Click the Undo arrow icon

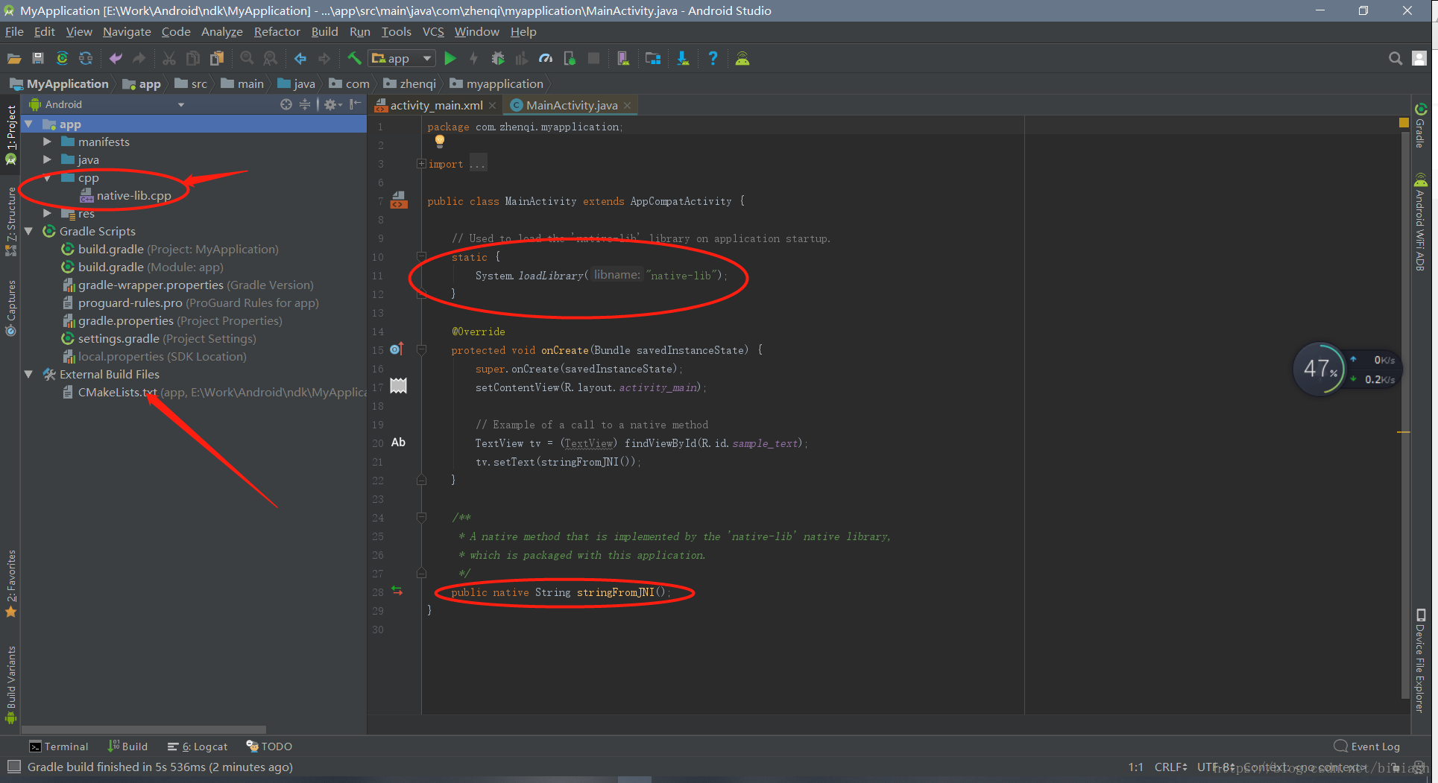(116, 58)
